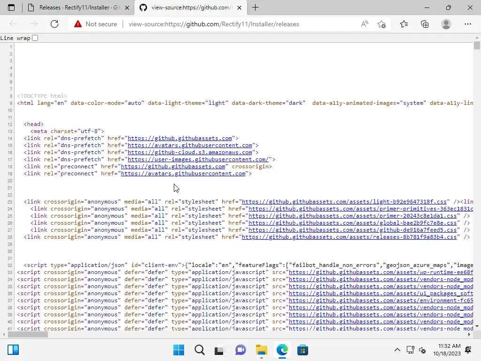This screenshot has width=481, height=361.
Task: Activate the Read aloud icon
Action: click(365, 24)
